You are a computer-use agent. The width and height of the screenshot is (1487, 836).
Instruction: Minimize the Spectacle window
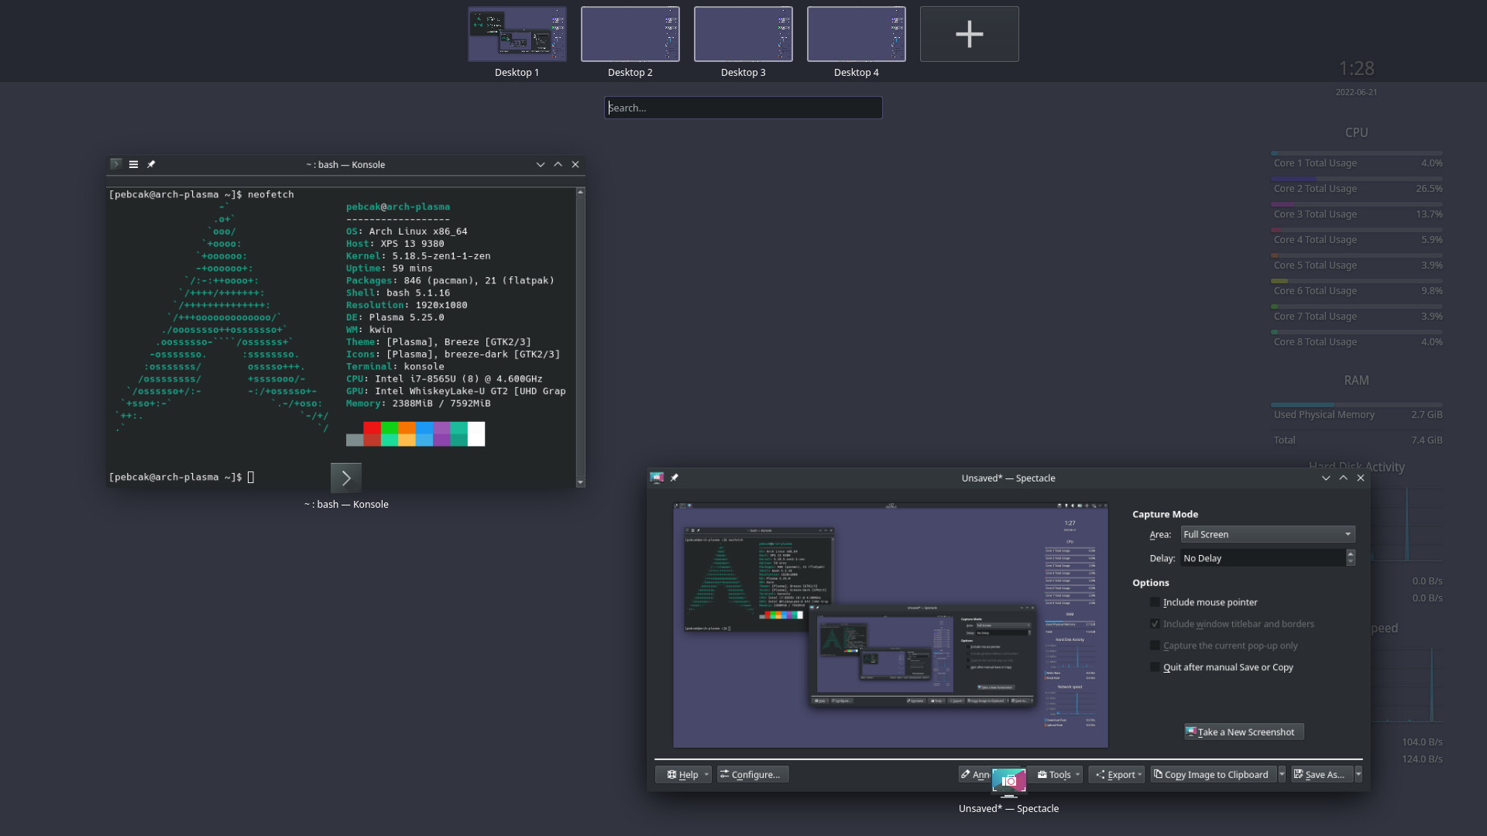[1326, 478]
